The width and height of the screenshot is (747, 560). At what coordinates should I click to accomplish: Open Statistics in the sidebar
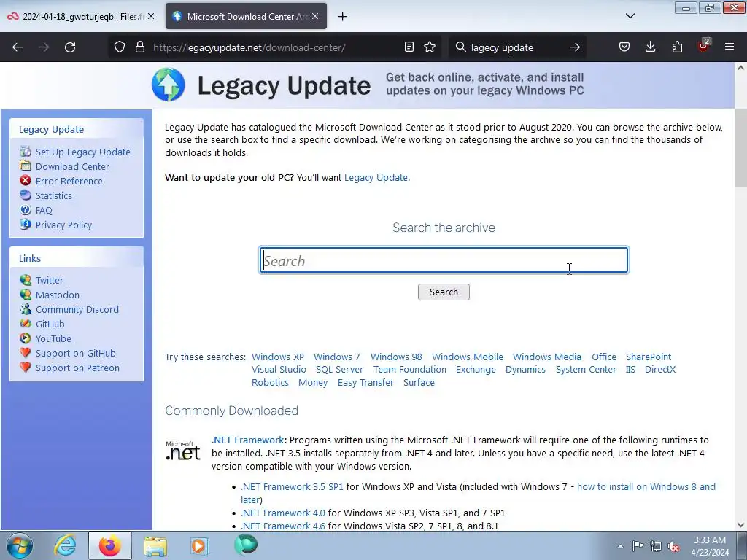54,195
